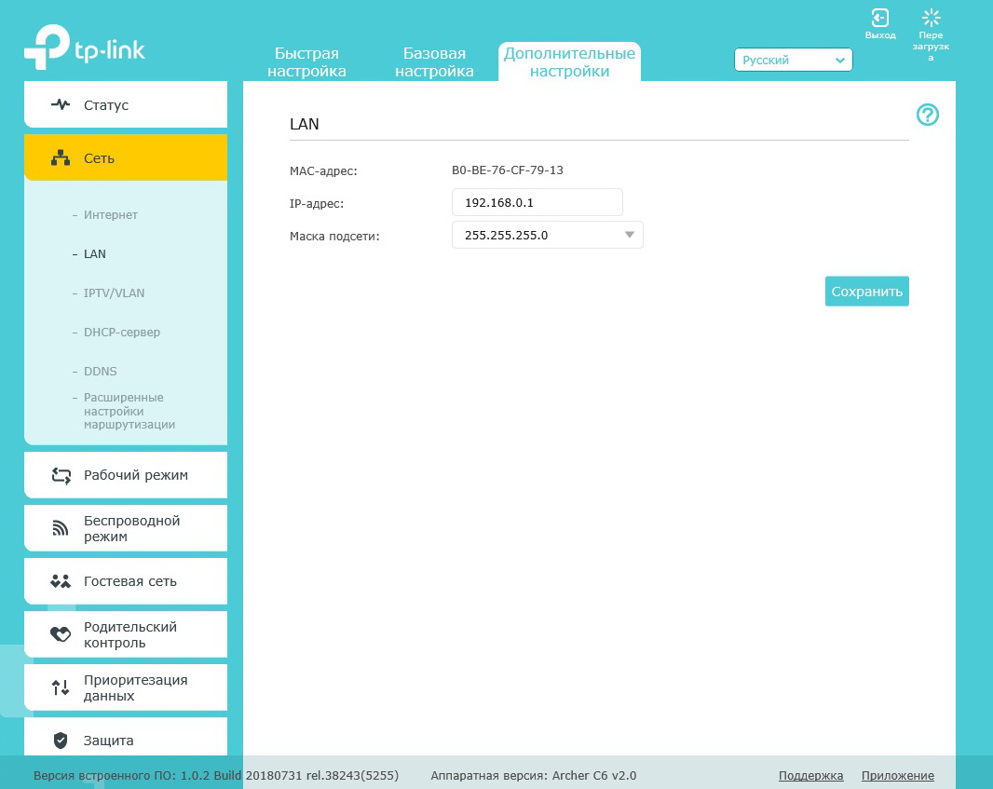Open the Поддержка support link
Image resolution: width=993 pixels, height=789 pixels.
point(810,775)
